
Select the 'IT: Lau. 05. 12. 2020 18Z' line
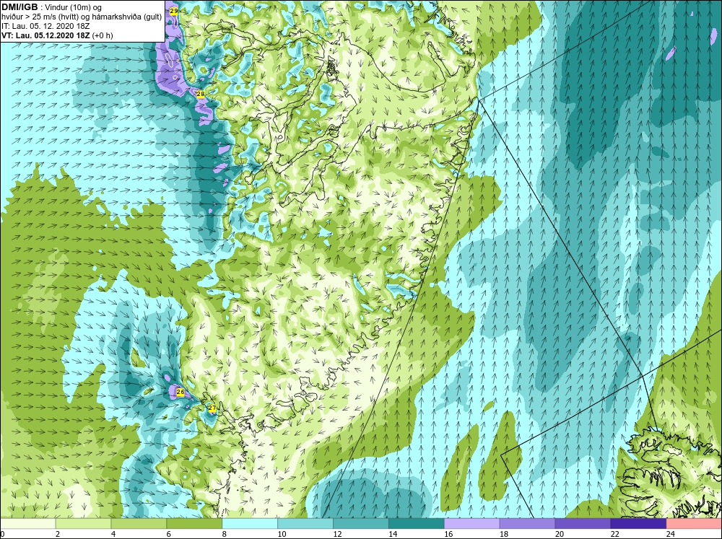45,26
